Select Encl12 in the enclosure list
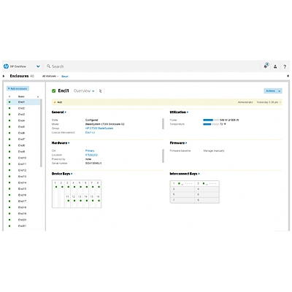The height and width of the screenshot is (292, 292). point(23,170)
